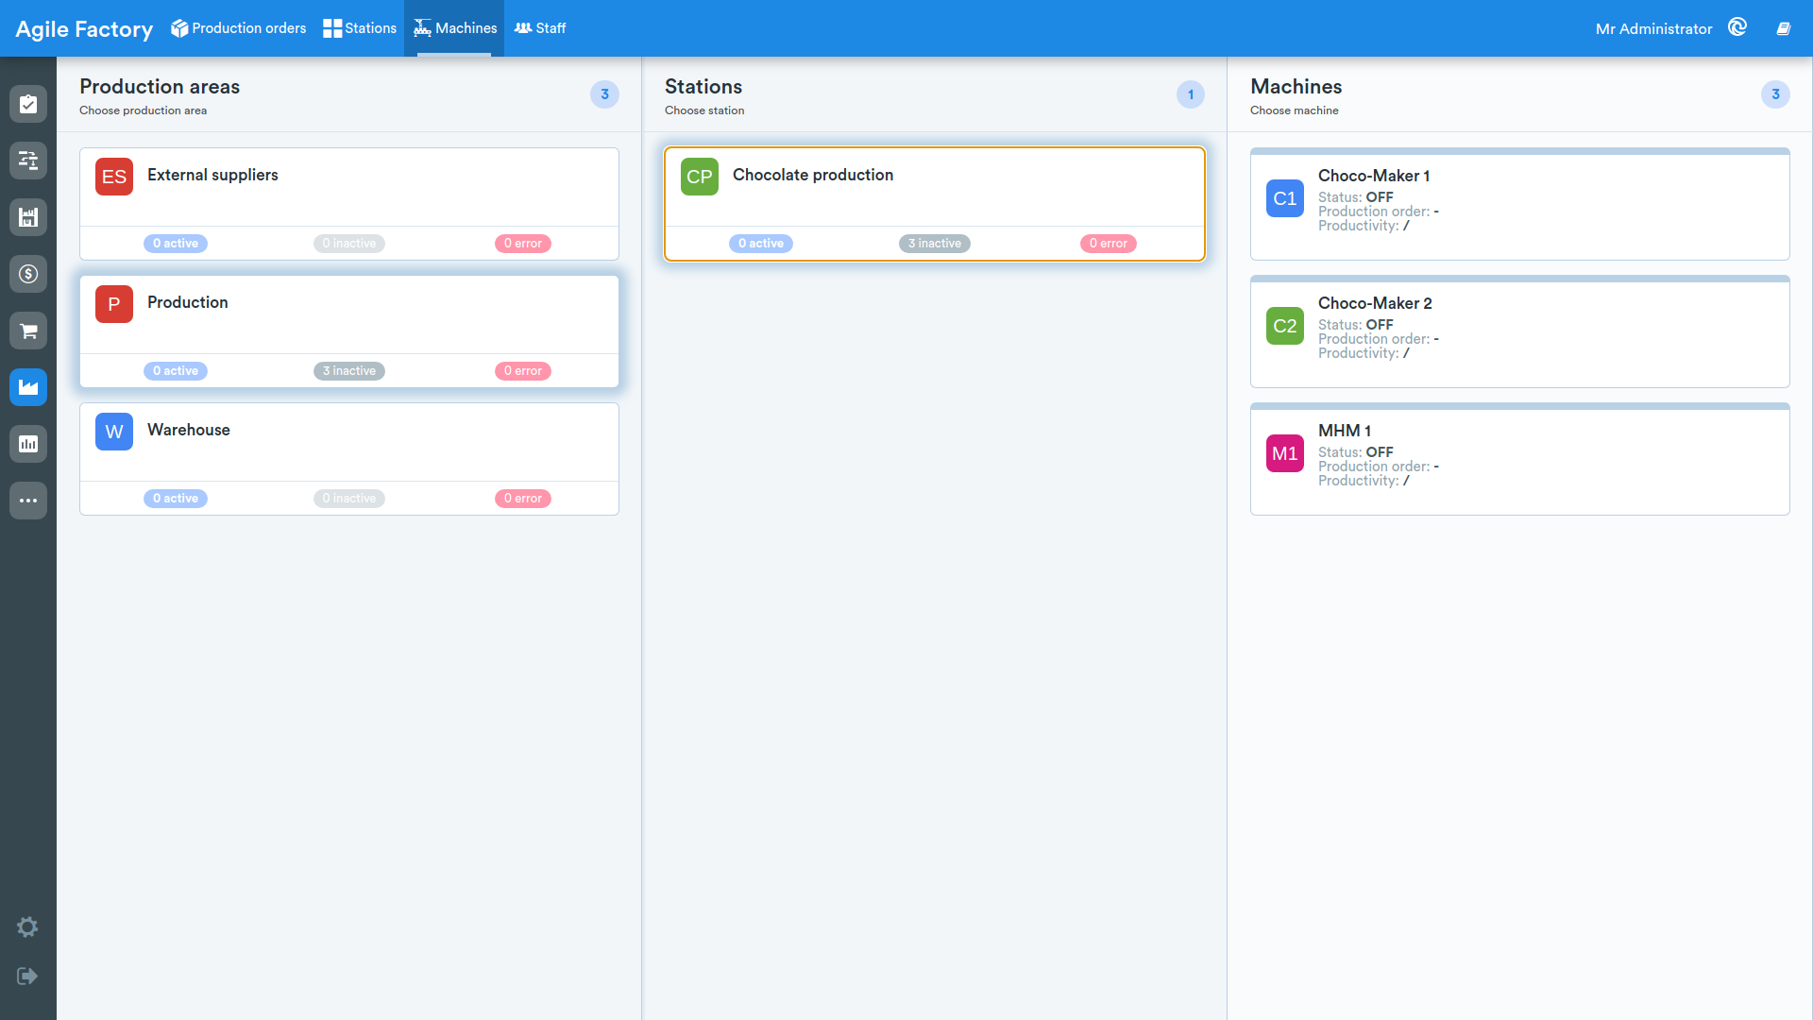1813x1020 pixels.
Task: Open the Choco-Maker 2 machine card
Action: (x=1520, y=331)
